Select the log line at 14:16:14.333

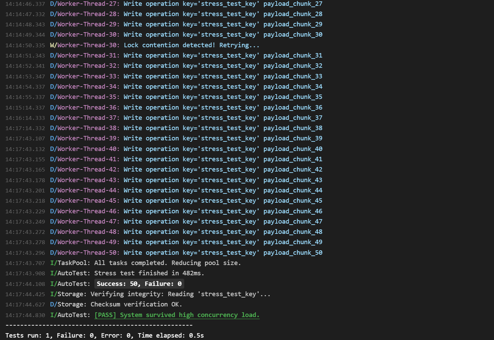[164, 118]
